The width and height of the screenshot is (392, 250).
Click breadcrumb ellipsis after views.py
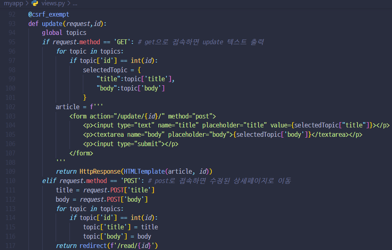pos(75,4)
